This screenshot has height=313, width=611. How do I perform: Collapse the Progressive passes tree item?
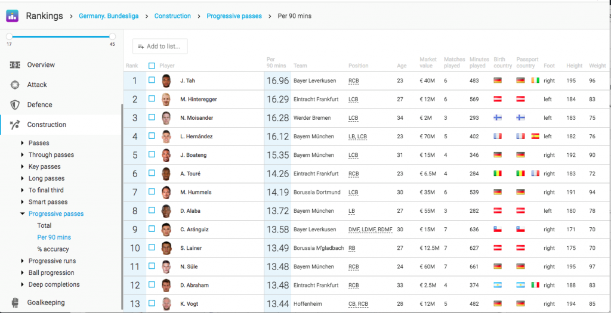23,213
